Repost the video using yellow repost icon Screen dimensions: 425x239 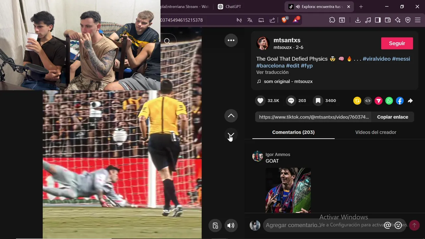click(357, 101)
